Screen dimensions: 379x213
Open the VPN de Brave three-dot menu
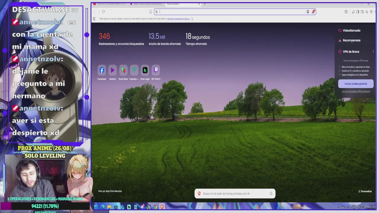point(373,51)
